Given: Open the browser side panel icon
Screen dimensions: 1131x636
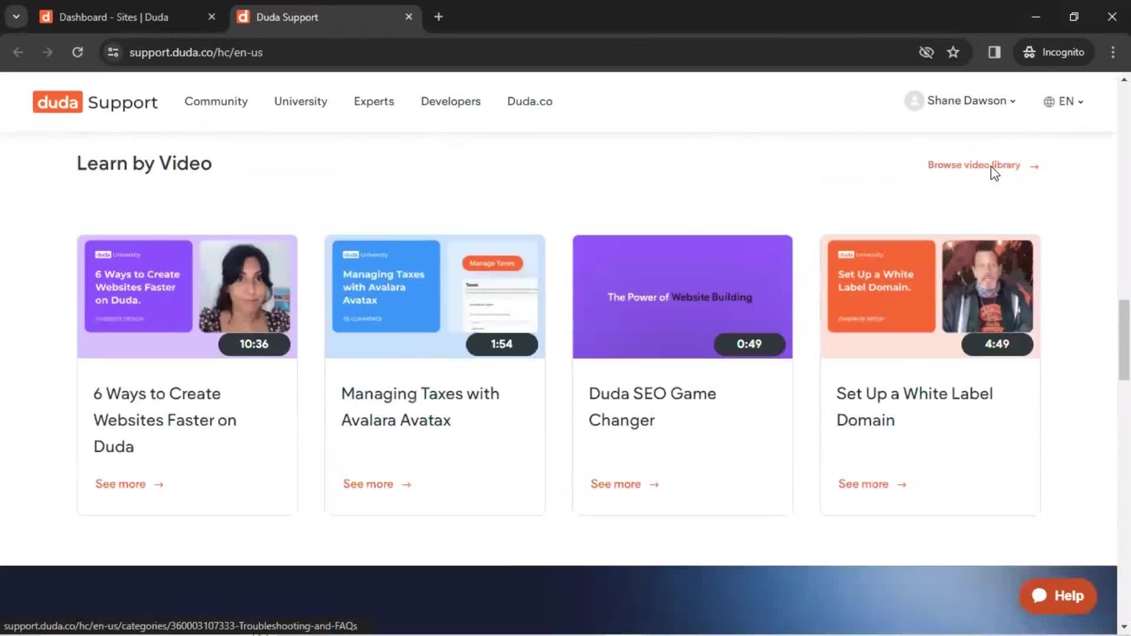Looking at the screenshot, I should coord(994,52).
